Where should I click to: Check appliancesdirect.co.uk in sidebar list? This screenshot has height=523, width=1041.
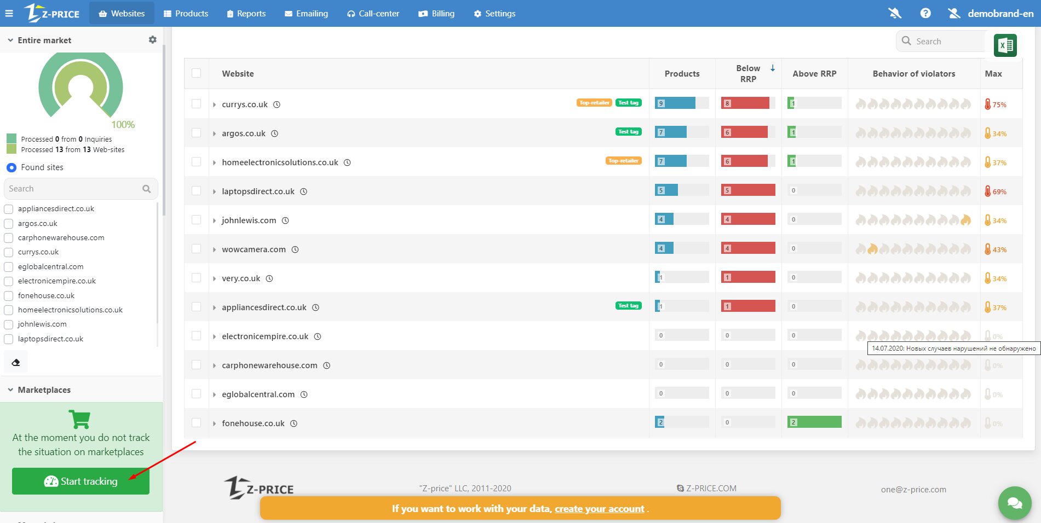9,209
